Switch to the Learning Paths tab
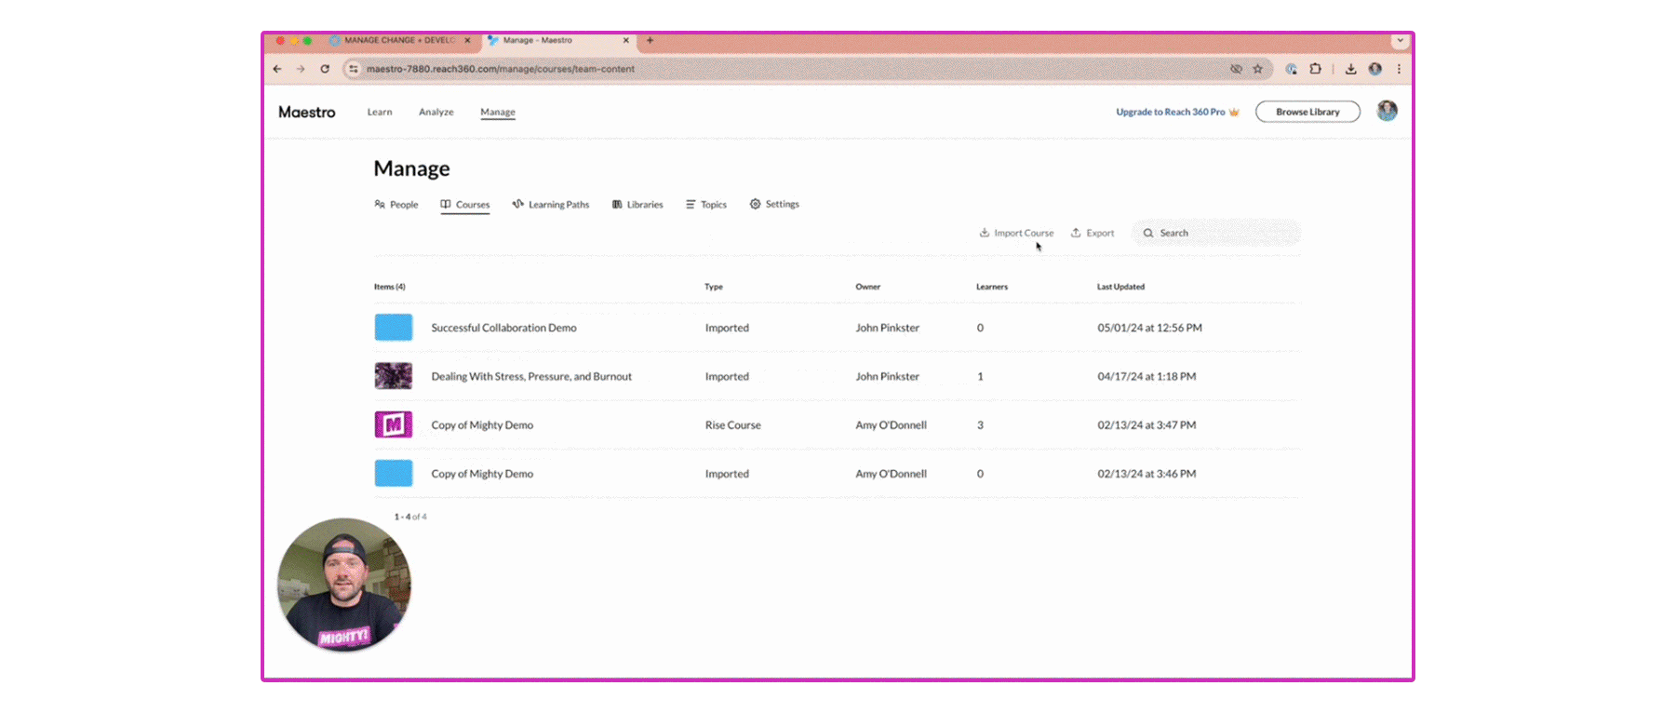The width and height of the screenshot is (1676, 713). [551, 205]
